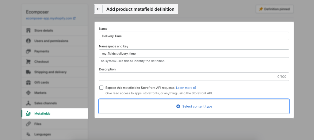314x140 pixels.
Task: Enable Expose this metafield to Storefront API
Action: tap(101, 88)
